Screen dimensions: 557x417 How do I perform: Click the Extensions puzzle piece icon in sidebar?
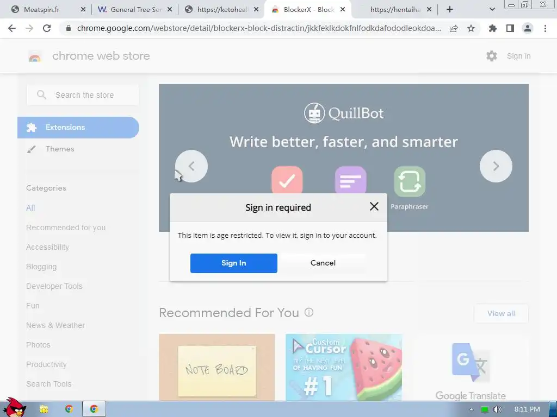32,127
